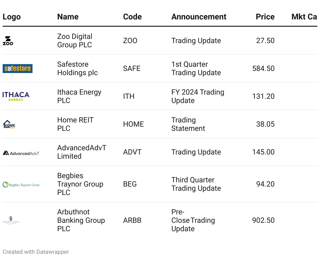Open the Ithaca Energy logo
The image size is (320, 258).
click(x=16, y=96)
